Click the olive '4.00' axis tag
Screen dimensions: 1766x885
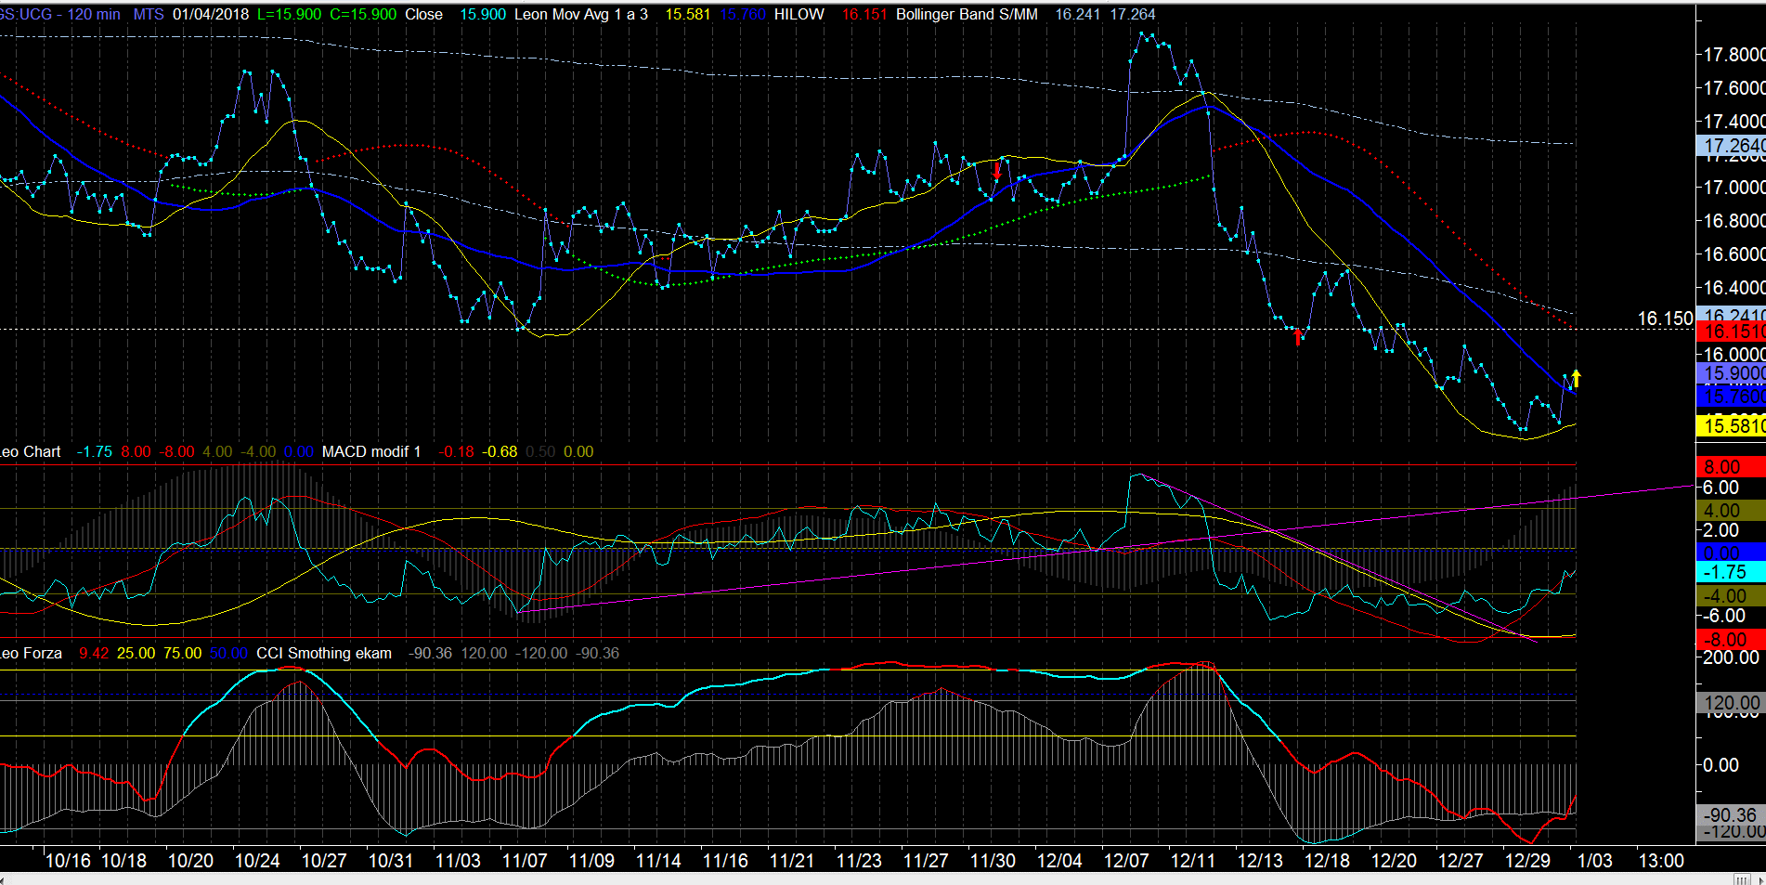1731,511
